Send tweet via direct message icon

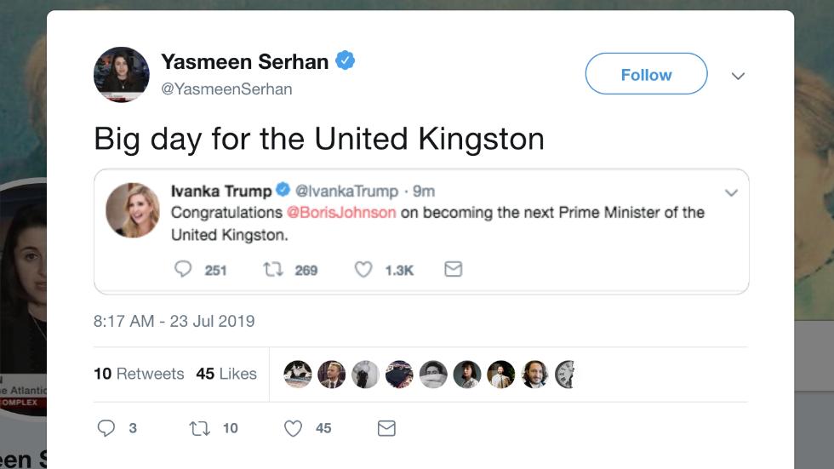click(x=386, y=428)
